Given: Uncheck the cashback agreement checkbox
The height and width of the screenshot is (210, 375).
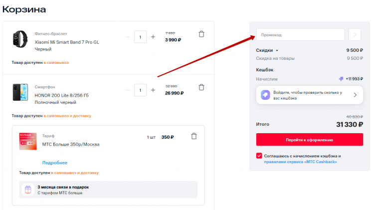Looking at the screenshot, I should (259, 156).
